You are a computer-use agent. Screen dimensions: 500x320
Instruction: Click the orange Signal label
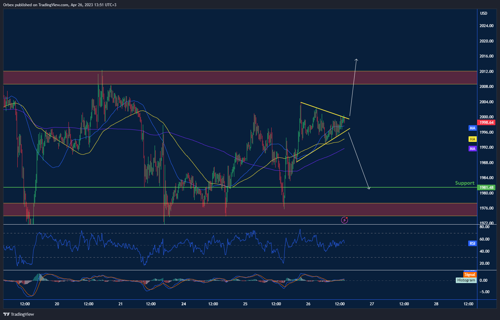(469, 275)
